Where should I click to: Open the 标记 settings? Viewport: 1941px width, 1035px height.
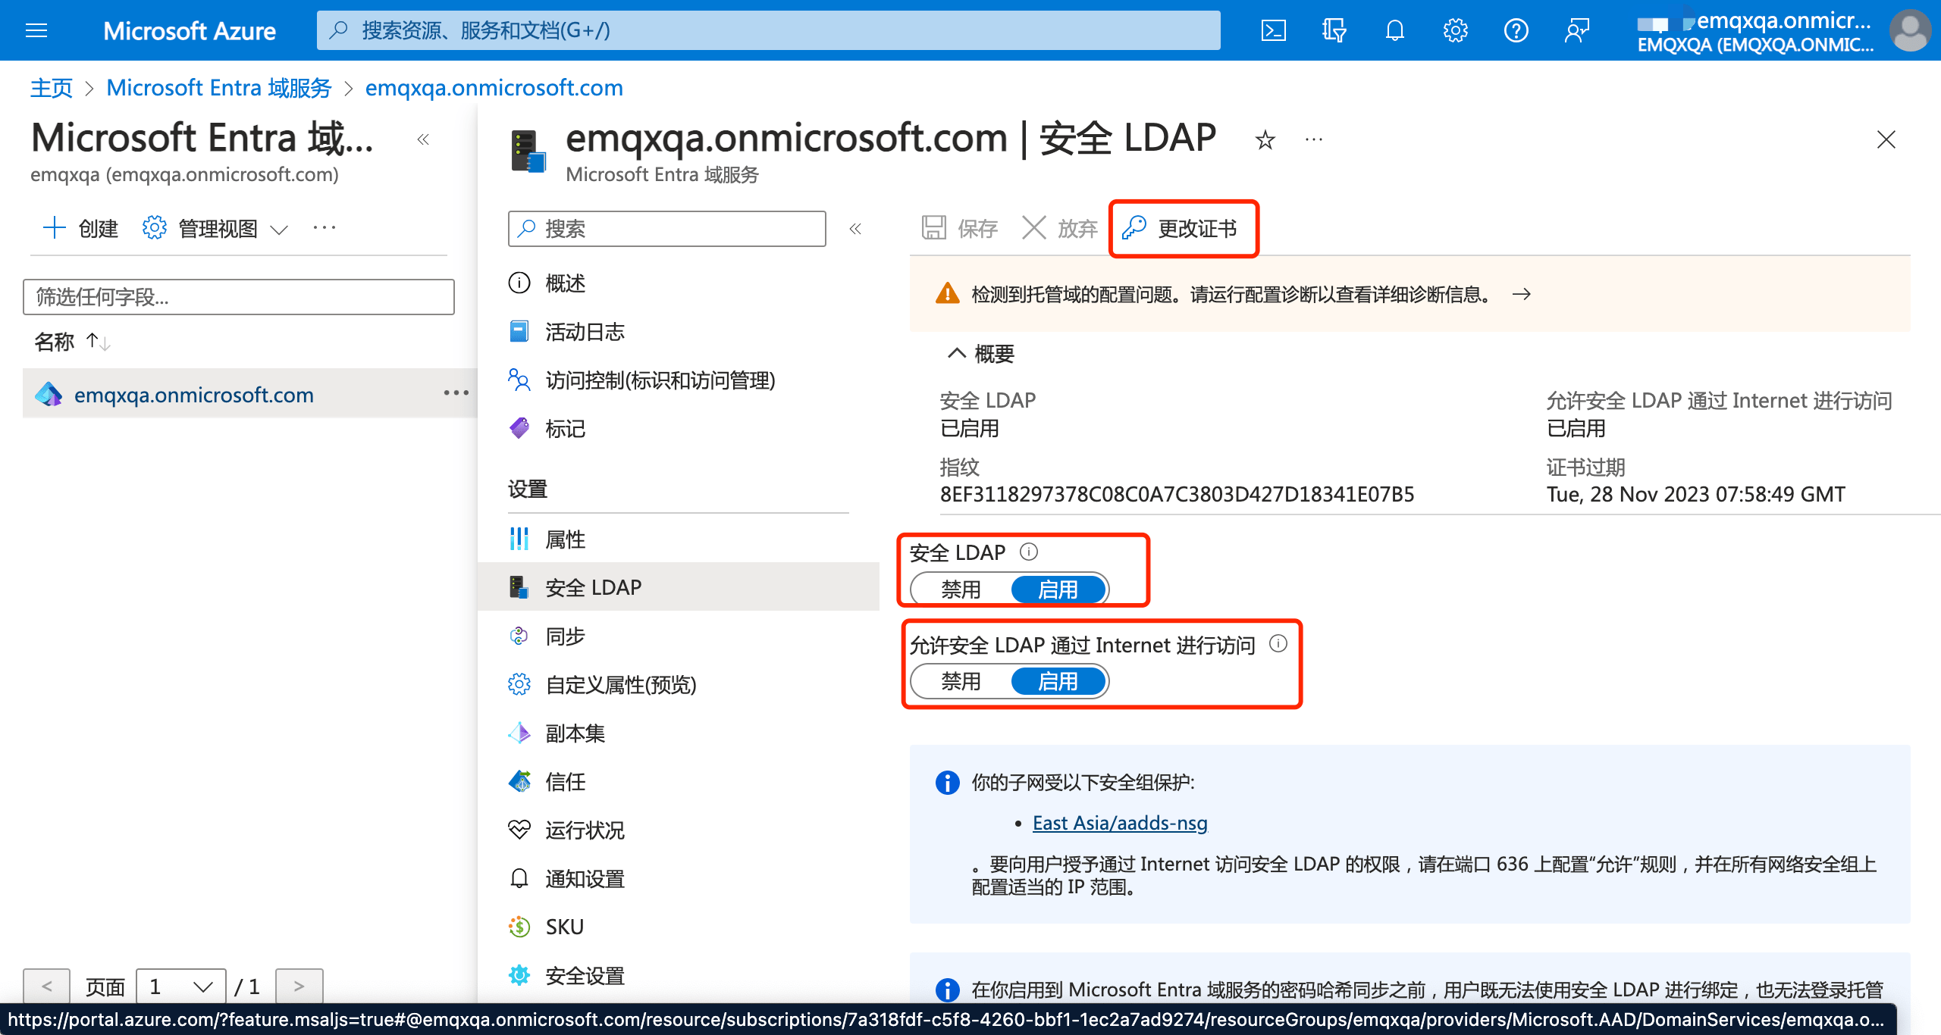click(564, 430)
